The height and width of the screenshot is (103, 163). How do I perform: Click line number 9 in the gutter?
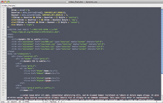pos(3,27)
